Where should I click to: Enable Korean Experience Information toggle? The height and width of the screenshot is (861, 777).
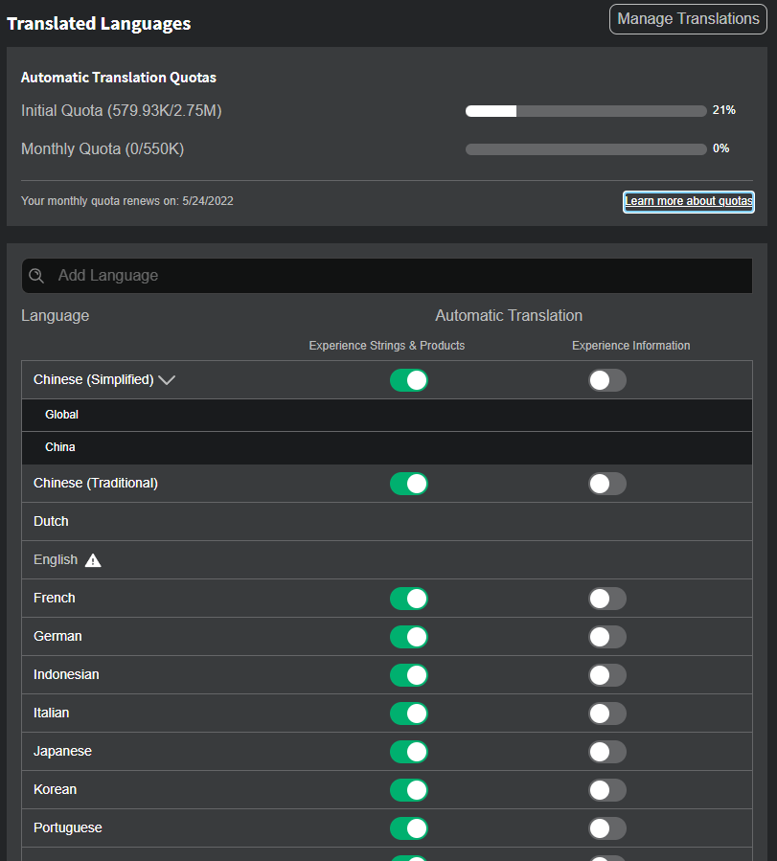[x=606, y=790]
